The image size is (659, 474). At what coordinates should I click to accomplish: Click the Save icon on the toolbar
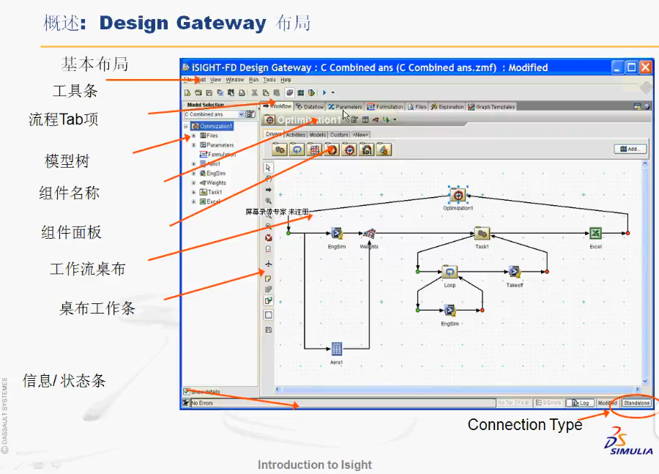coord(209,92)
